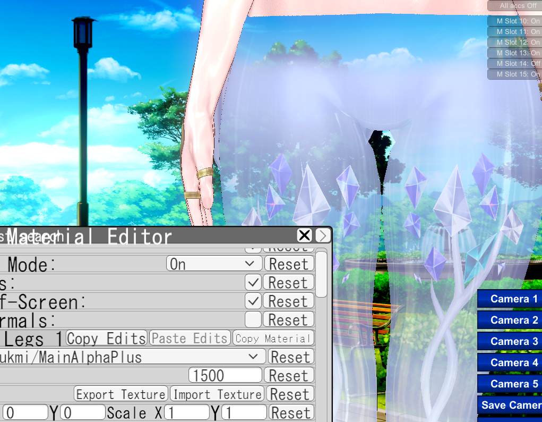Screen dimensions: 542x422
Task: Open the Mode dropdown set to On
Action: point(214,264)
